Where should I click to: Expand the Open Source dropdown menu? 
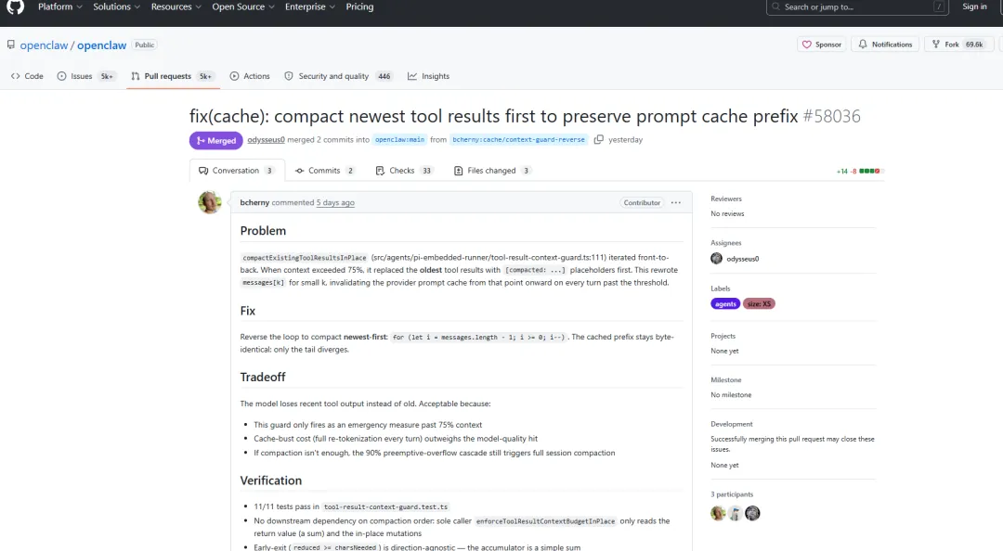(243, 7)
